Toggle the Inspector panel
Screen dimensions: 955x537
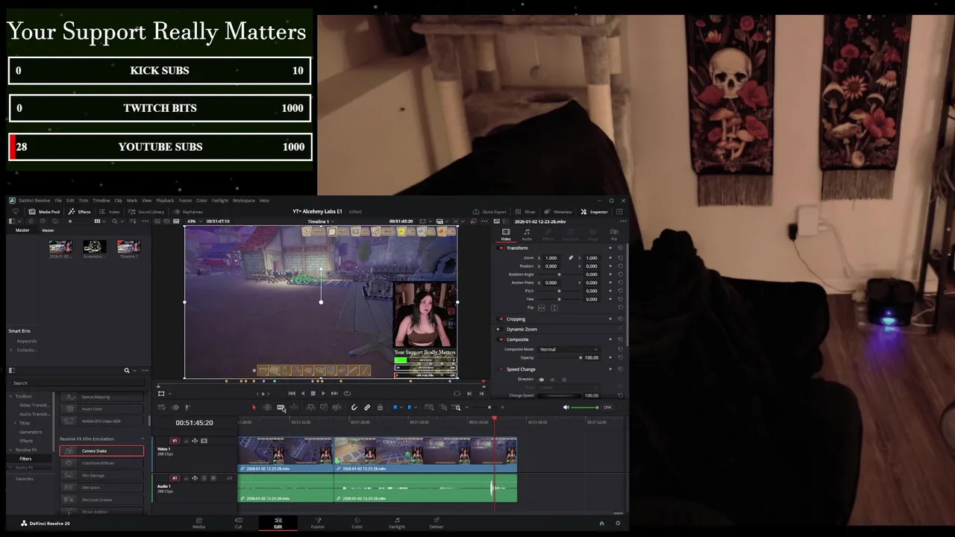click(595, 212)
